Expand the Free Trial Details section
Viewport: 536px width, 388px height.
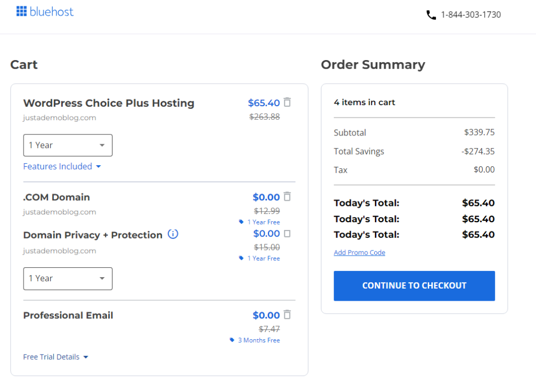55,357
